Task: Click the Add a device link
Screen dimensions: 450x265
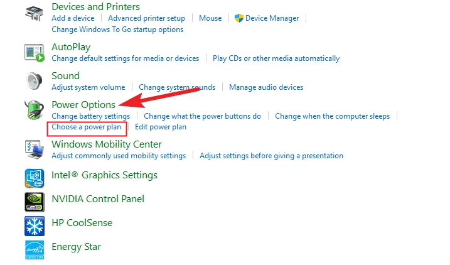Action: [x=73, y=18]
